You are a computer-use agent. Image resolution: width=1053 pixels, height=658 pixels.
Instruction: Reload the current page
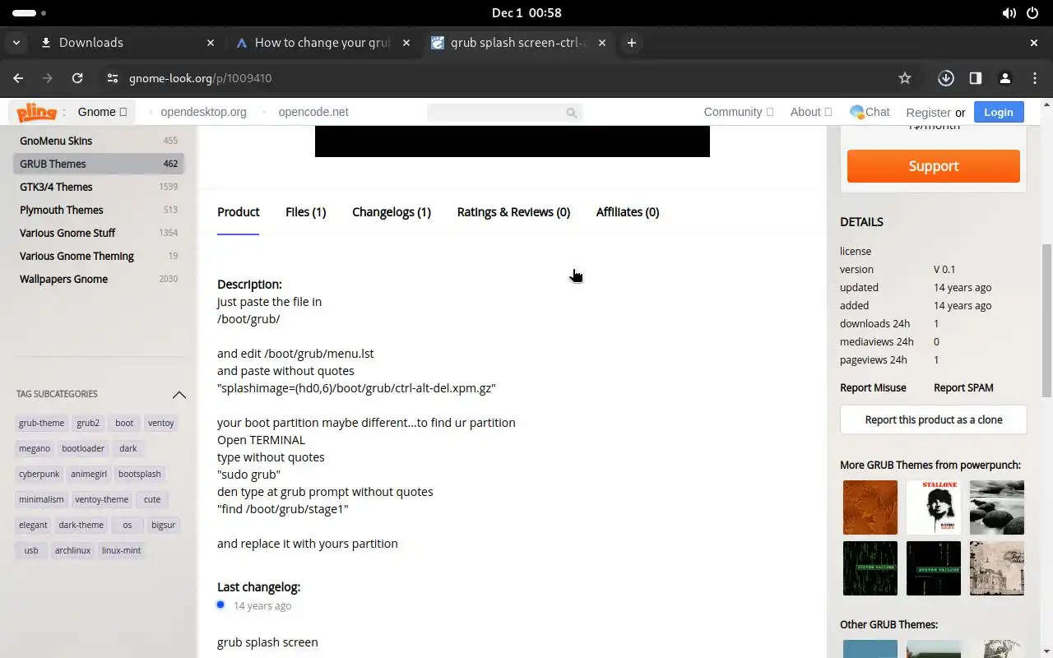[x=77, y=78]
